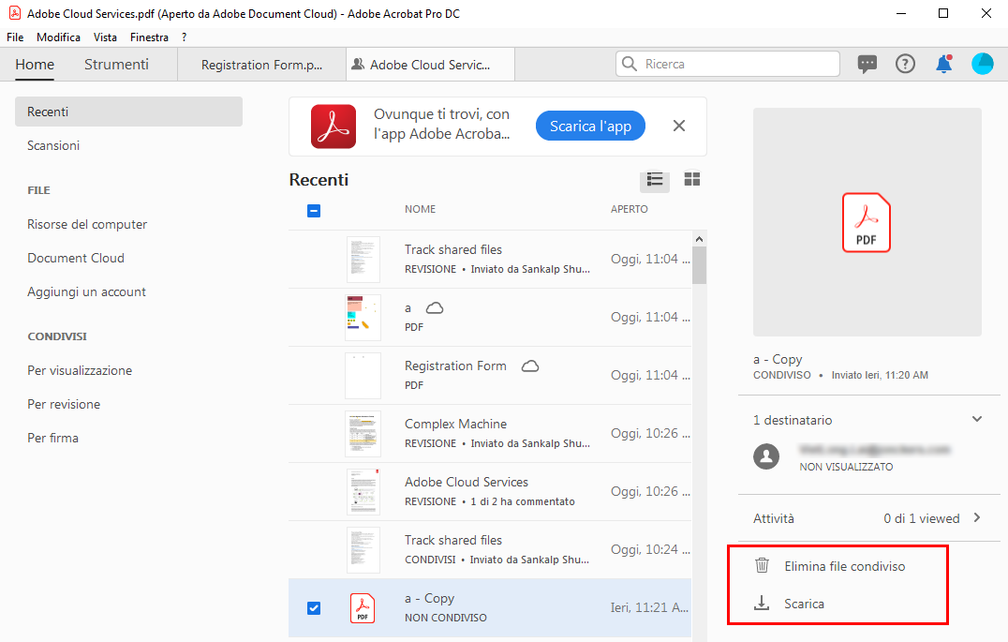Screen dimensions: 1008x642
Task: Click the large PDF icon in preview pane
Action: (866, 222)
